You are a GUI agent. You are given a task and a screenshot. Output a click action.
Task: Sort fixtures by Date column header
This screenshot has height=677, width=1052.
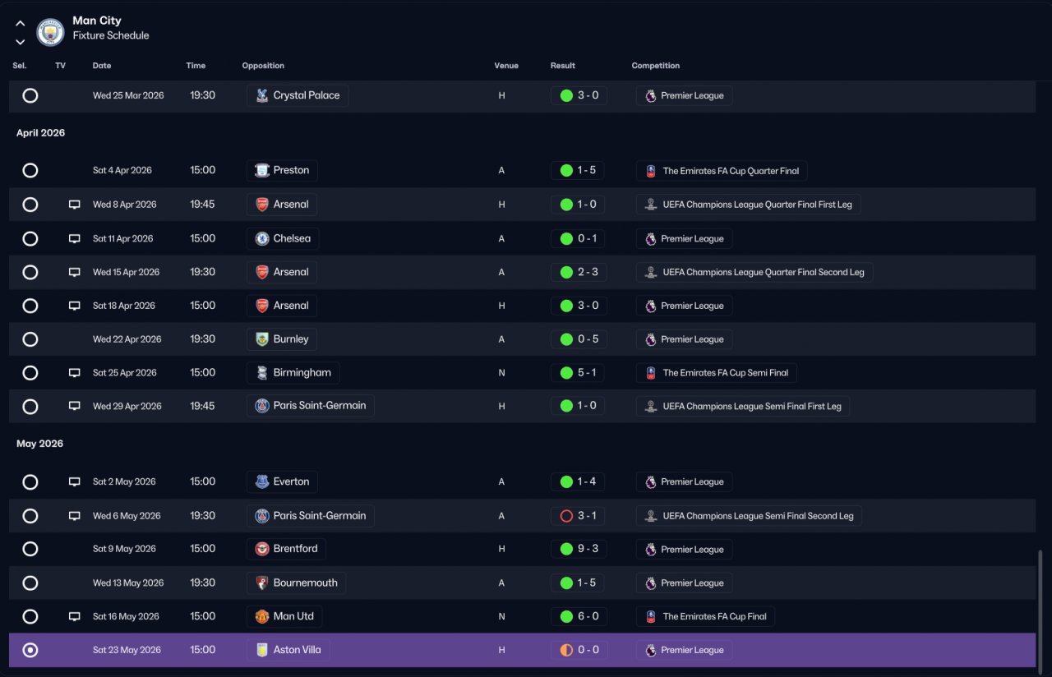click(102, 66)
